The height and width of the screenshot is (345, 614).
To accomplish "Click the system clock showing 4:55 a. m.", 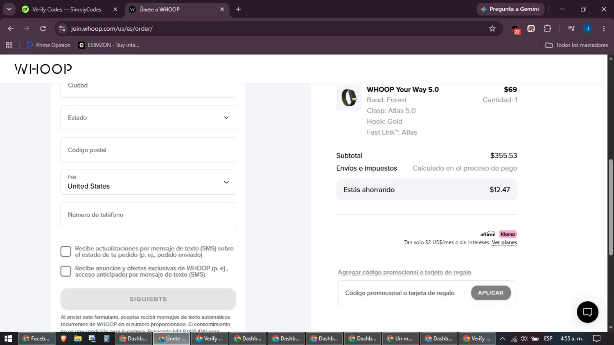I will tap(572, 338).
